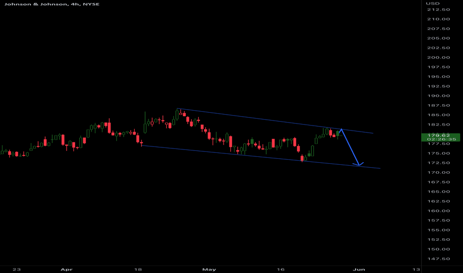Click the 192.50 price axis label
Image resolution: width=463 pixels, height=273 pixels.
point(439,86)
